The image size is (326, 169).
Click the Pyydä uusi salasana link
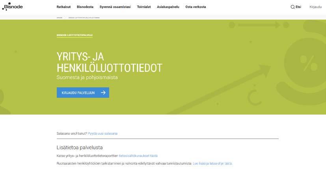(103, 134)
